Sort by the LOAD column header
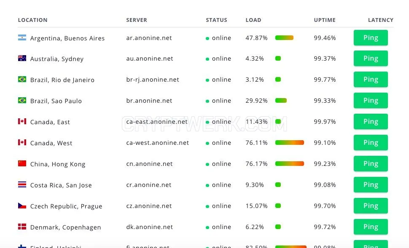 tap(253, 20)
